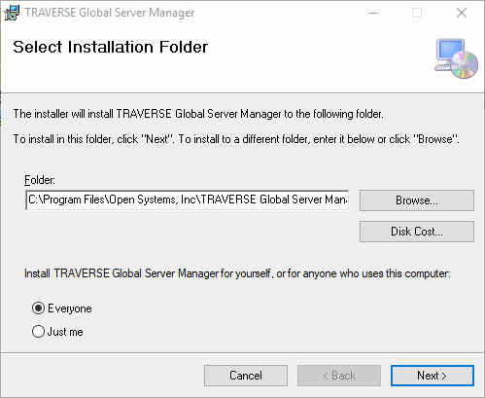Click the disabled < Back button
Viewport: 485px width, 398px height.
click(339, 376)
